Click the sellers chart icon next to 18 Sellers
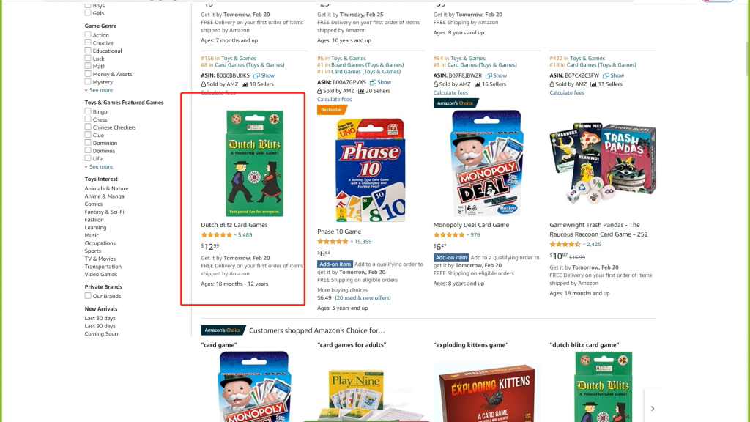This screenshot has width=750, height=422. point(245,84)
